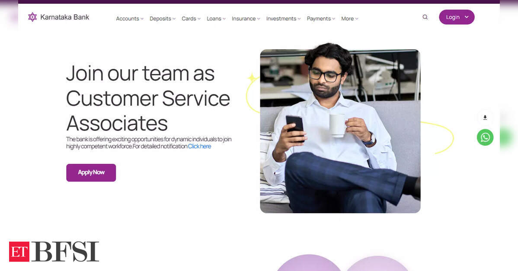518x271 pixels.
Task: Open the Payments menu
Action: 321,19
